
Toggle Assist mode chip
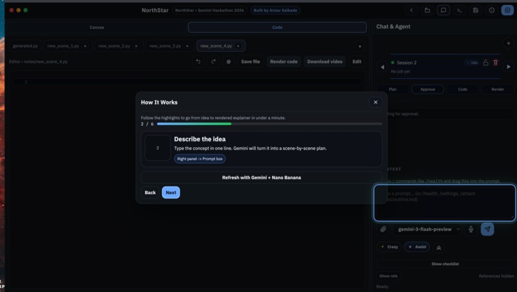[417, 247]
